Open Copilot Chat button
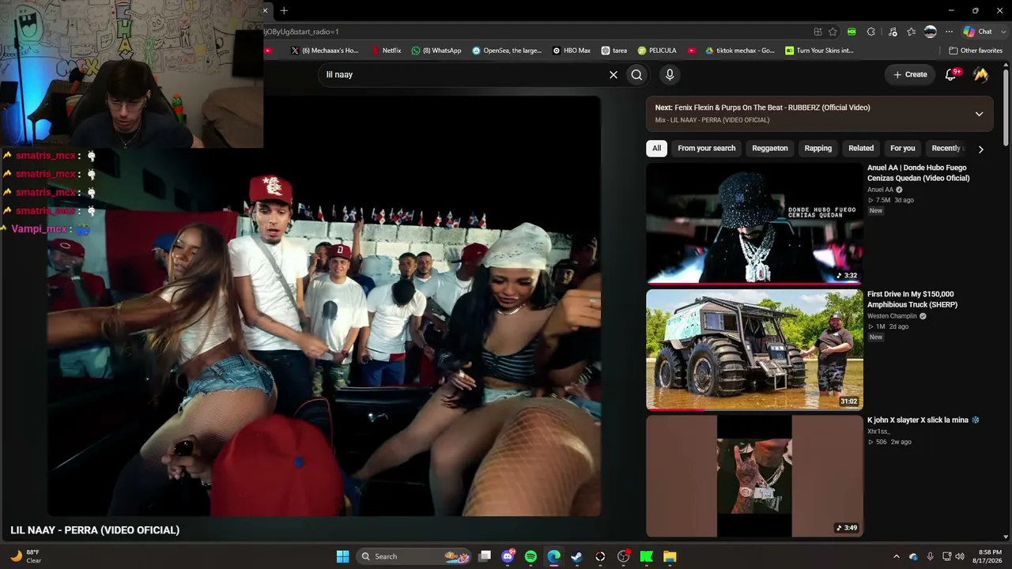The height and width of the screenshot is (569, 1012). [x=977, y=32]
